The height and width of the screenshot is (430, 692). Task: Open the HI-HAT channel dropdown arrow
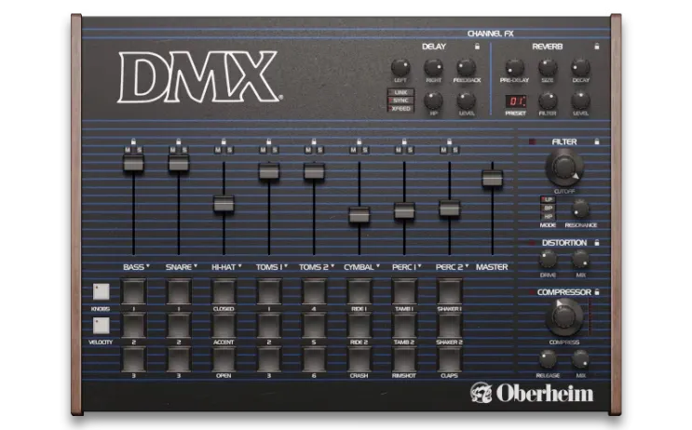click(x=240, y=266)
